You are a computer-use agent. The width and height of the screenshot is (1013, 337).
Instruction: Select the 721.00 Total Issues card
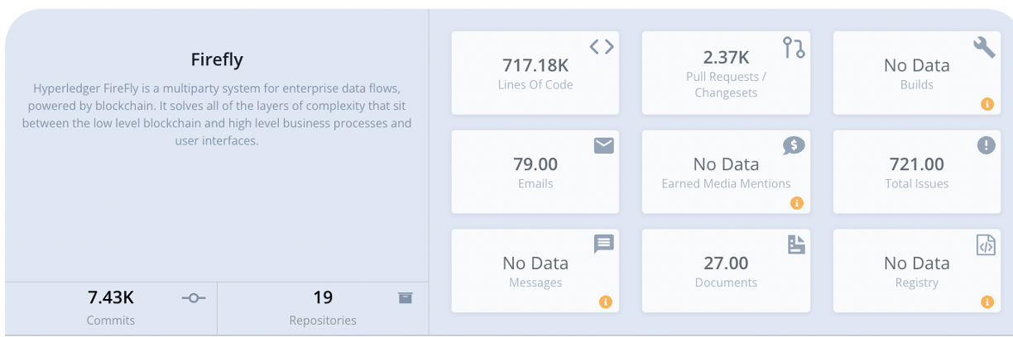(917, 172)
